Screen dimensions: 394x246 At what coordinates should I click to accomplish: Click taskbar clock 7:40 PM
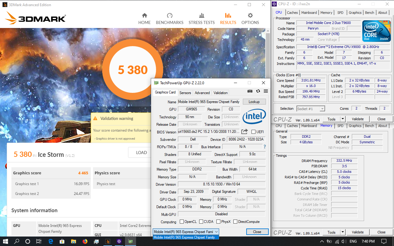pos(368,241)
